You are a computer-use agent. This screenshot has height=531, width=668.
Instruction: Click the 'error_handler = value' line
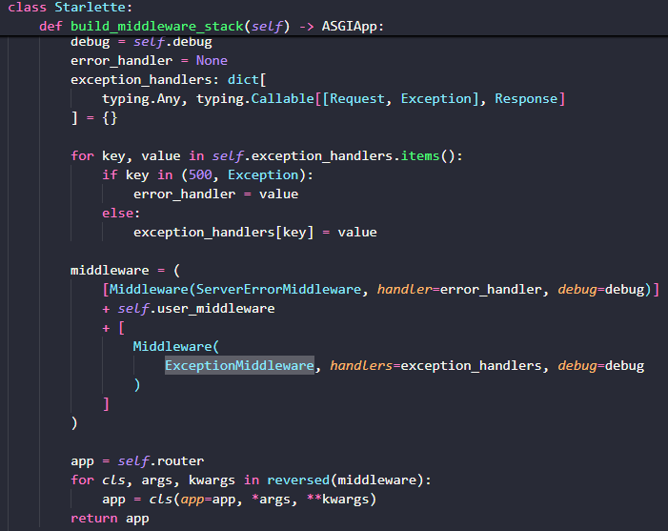coord(215,194)
